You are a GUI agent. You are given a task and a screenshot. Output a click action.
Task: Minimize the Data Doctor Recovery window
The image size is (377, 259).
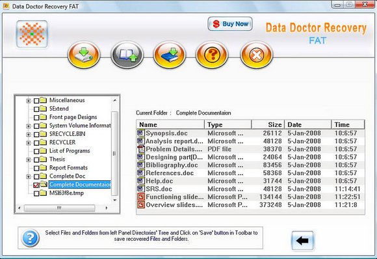[338, 5]
